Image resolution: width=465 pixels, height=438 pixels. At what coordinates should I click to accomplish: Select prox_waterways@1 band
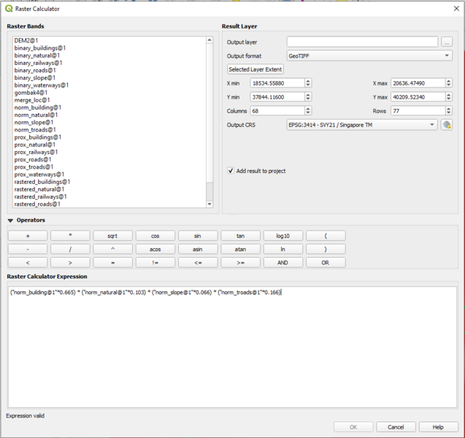[x=39, y=174]
